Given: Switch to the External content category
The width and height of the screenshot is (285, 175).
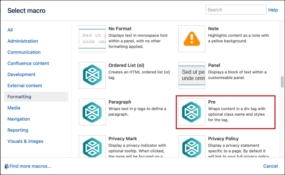Looking at the screenshot, I should tap(25, 86).
